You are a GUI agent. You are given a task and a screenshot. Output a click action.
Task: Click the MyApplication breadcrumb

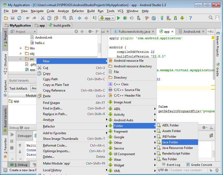pyautogui.click(x=18, y=25)
